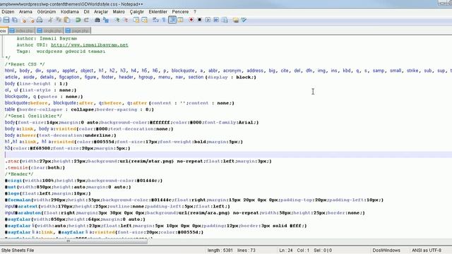Click the '.temizle{clear:both;}' line
Screen dimensions: 452x254
35,168
